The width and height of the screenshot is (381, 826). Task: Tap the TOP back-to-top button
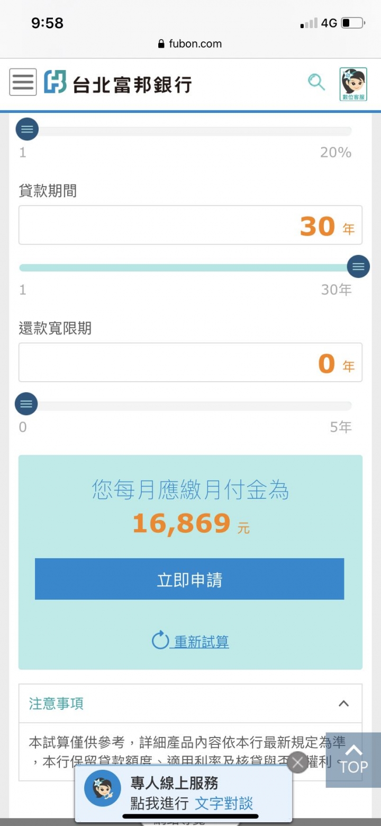[353, 759]
